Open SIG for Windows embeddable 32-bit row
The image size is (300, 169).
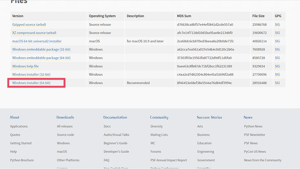(x=277, y=50)
